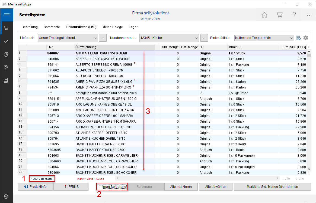Open the help question mark icon
Viewport: 316px width, 203px height.
294,15
